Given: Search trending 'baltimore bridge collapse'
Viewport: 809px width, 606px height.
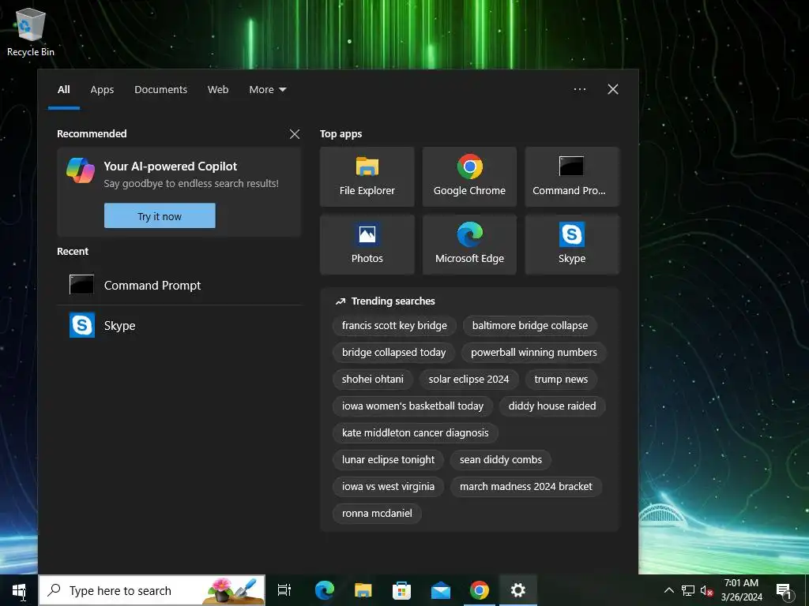Looking at the screenshot, I should pyautogui.click(x=530, y=326).
